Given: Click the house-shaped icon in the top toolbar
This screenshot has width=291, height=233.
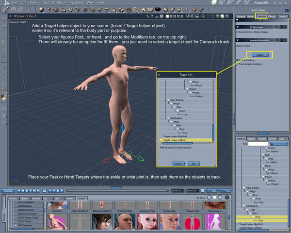Looking at the screenshot, I should tap(143, 9).
